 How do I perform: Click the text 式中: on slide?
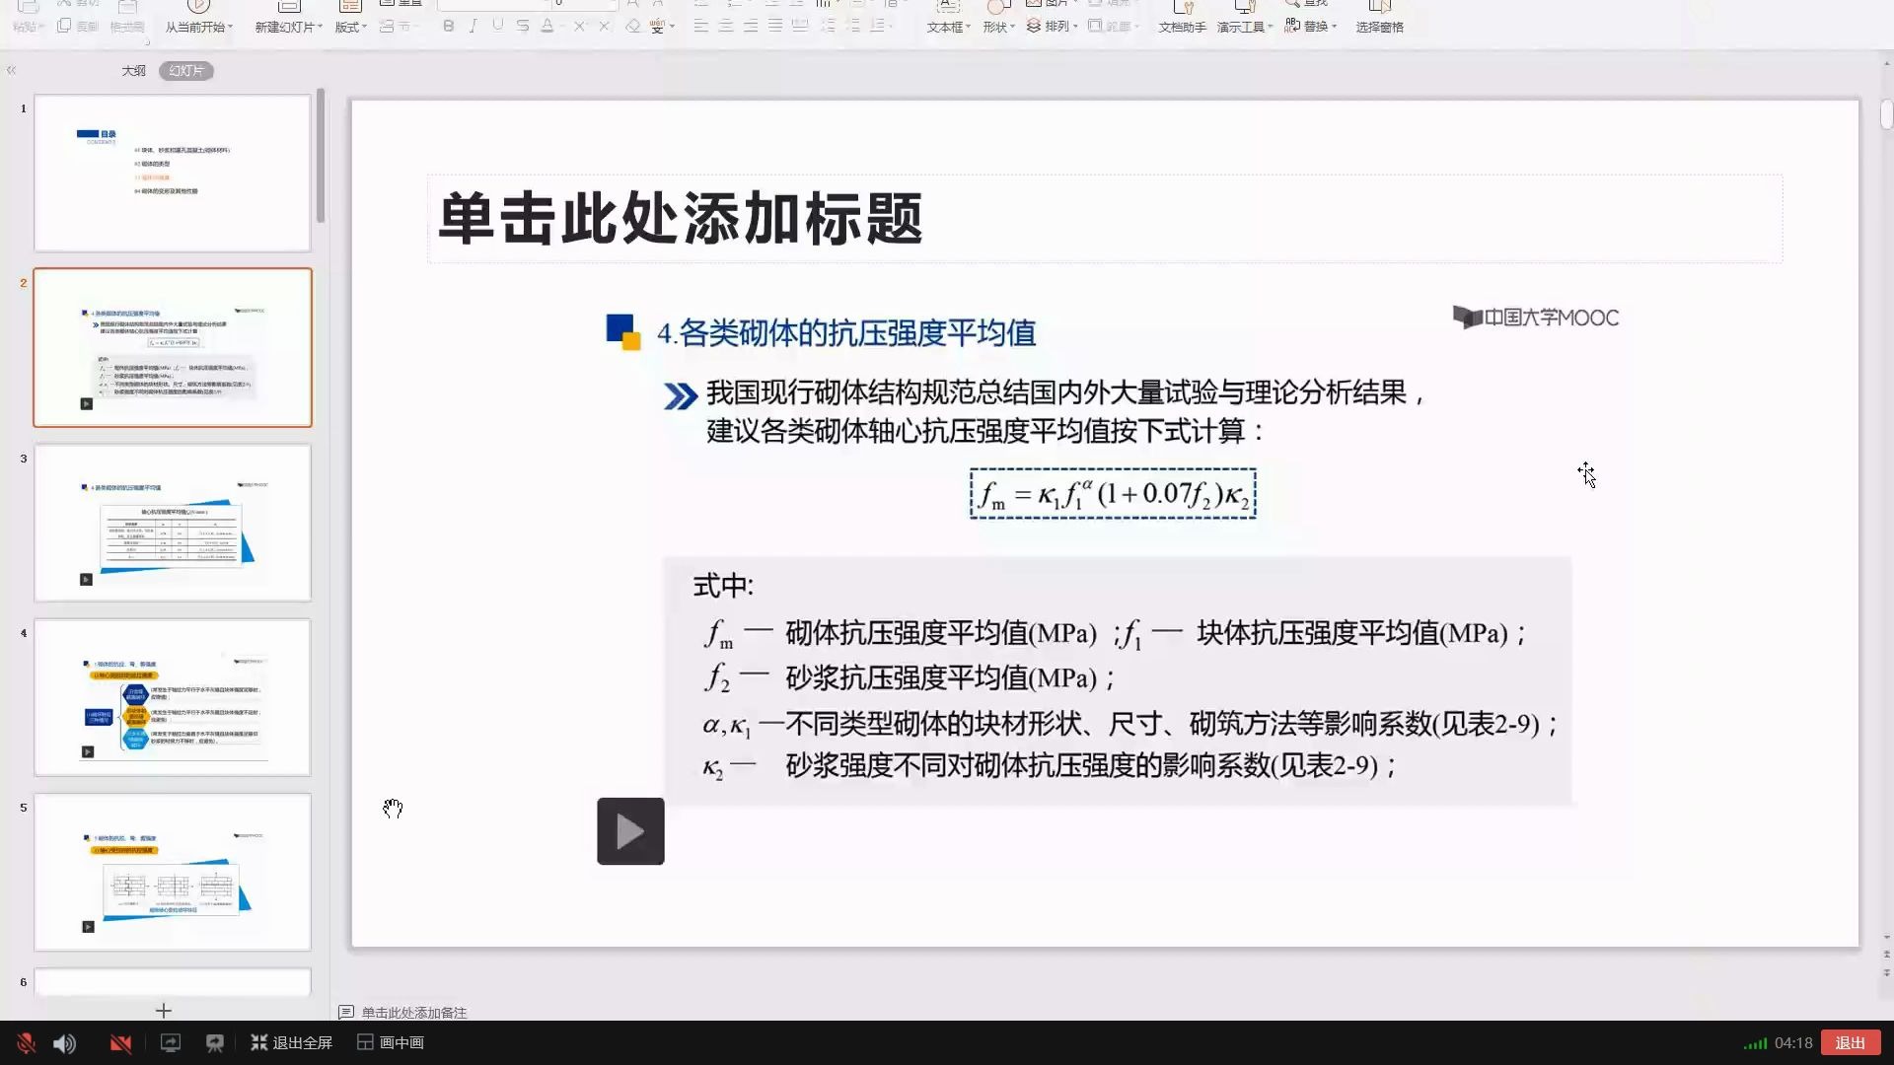point(723,587)
